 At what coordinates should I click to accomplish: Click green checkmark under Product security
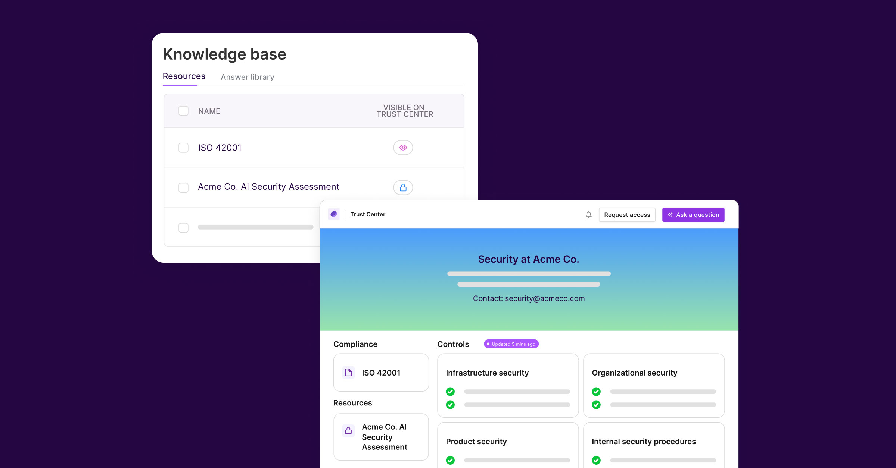click(x=450, y=460)
